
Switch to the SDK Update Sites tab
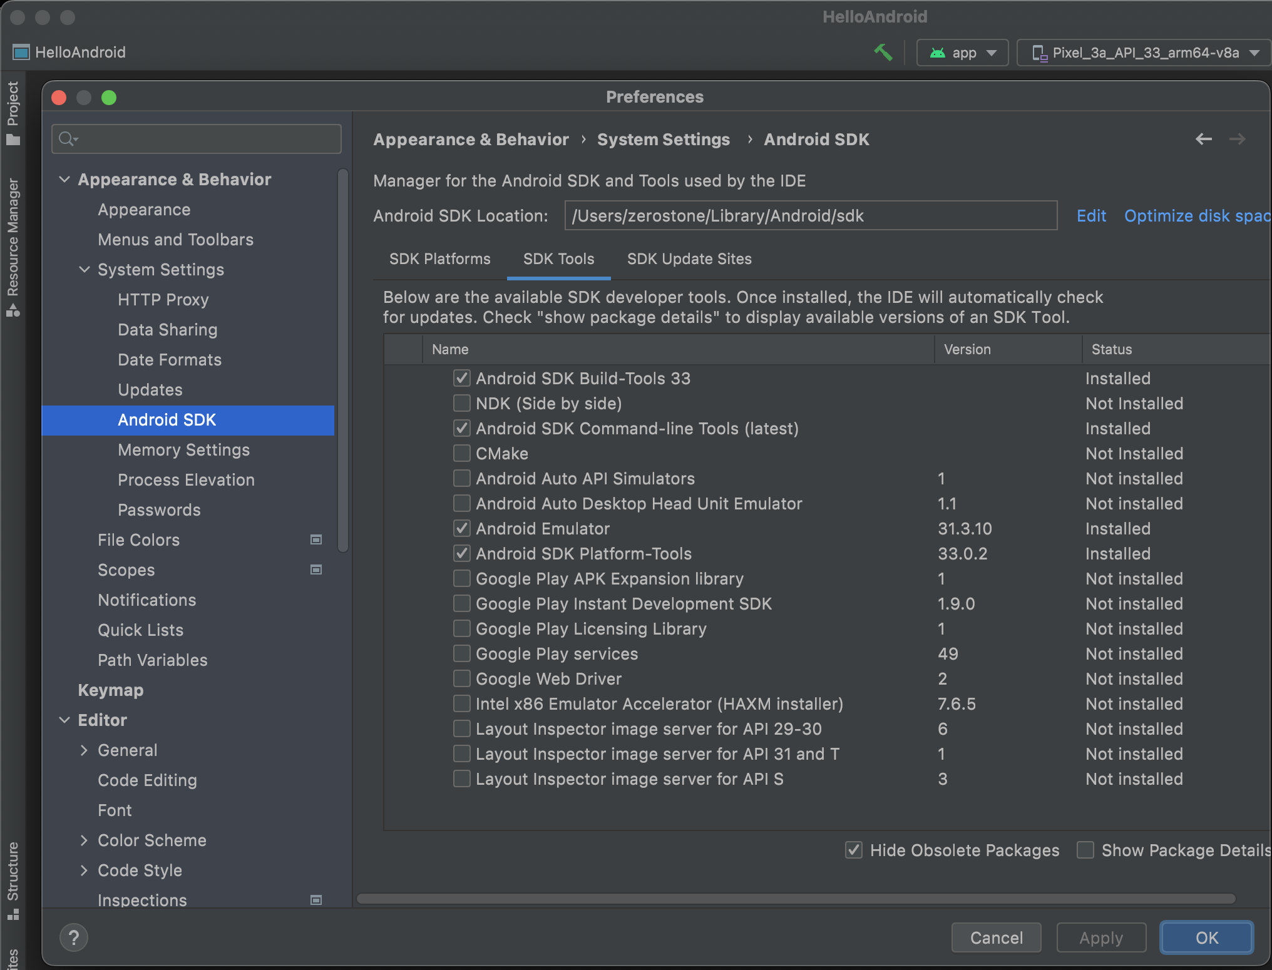click(689, 259)
